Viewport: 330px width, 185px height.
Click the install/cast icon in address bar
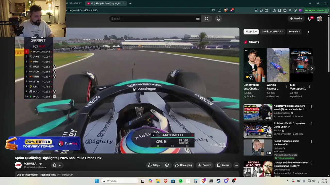click(213, 10)
